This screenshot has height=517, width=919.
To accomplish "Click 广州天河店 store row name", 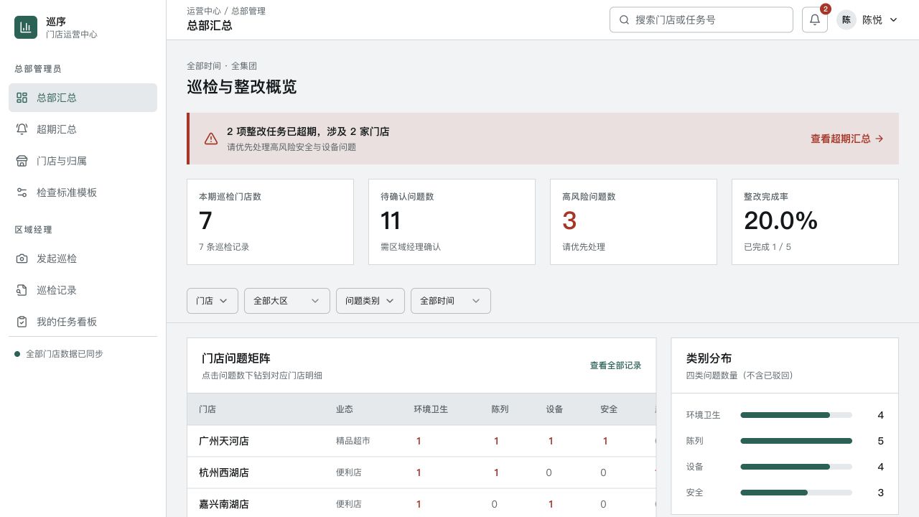I will [224, 441].
